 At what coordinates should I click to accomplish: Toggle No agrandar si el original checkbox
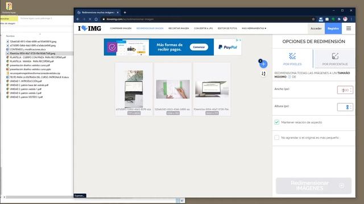click(277, 138)
